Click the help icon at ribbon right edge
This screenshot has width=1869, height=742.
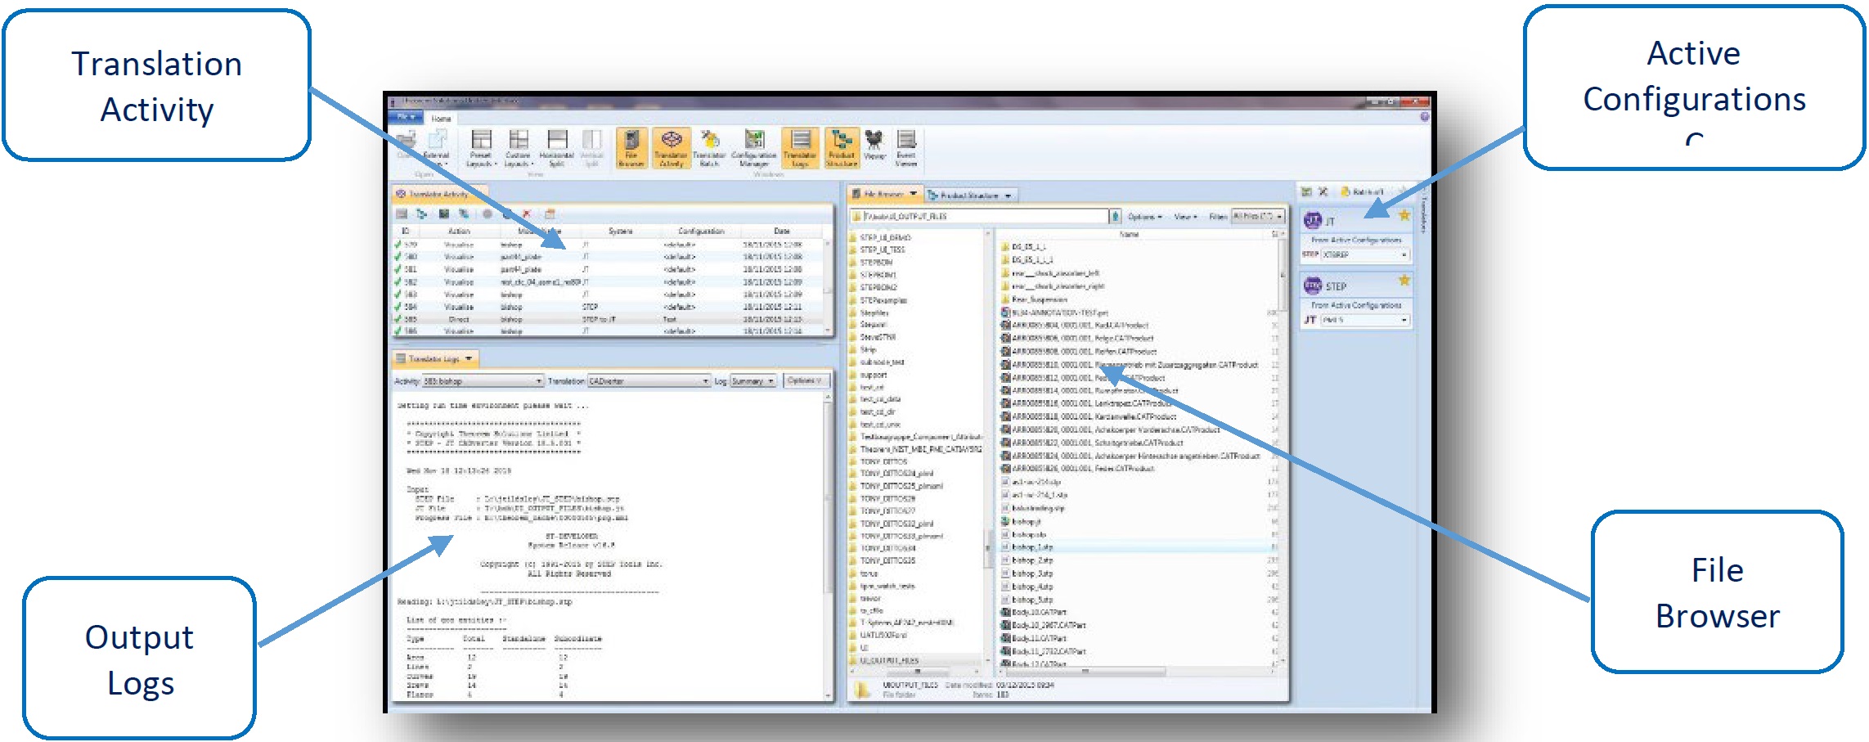(1424, 117)
